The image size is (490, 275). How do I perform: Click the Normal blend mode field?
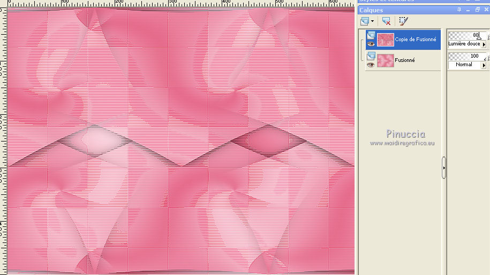click(464, 65)
